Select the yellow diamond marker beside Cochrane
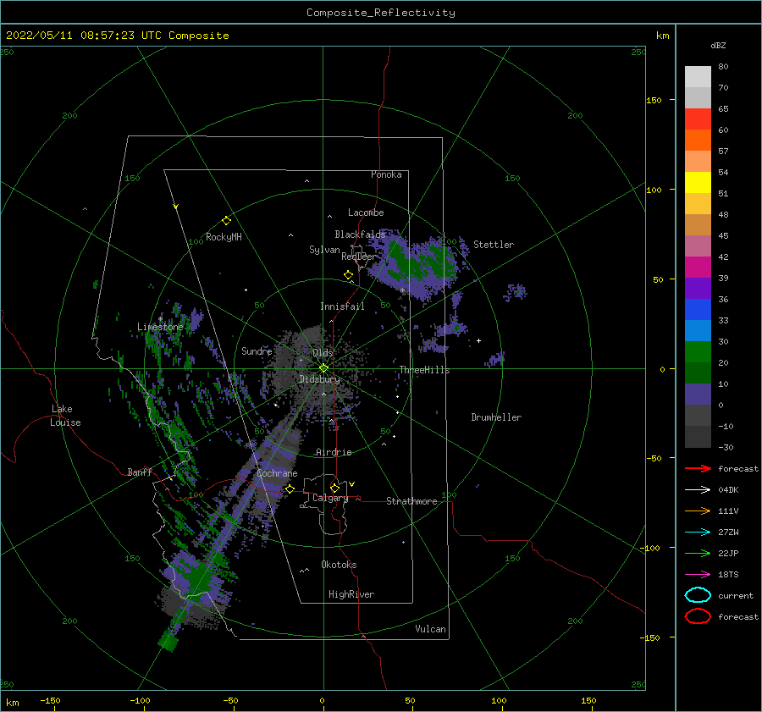 coord(290,489)
